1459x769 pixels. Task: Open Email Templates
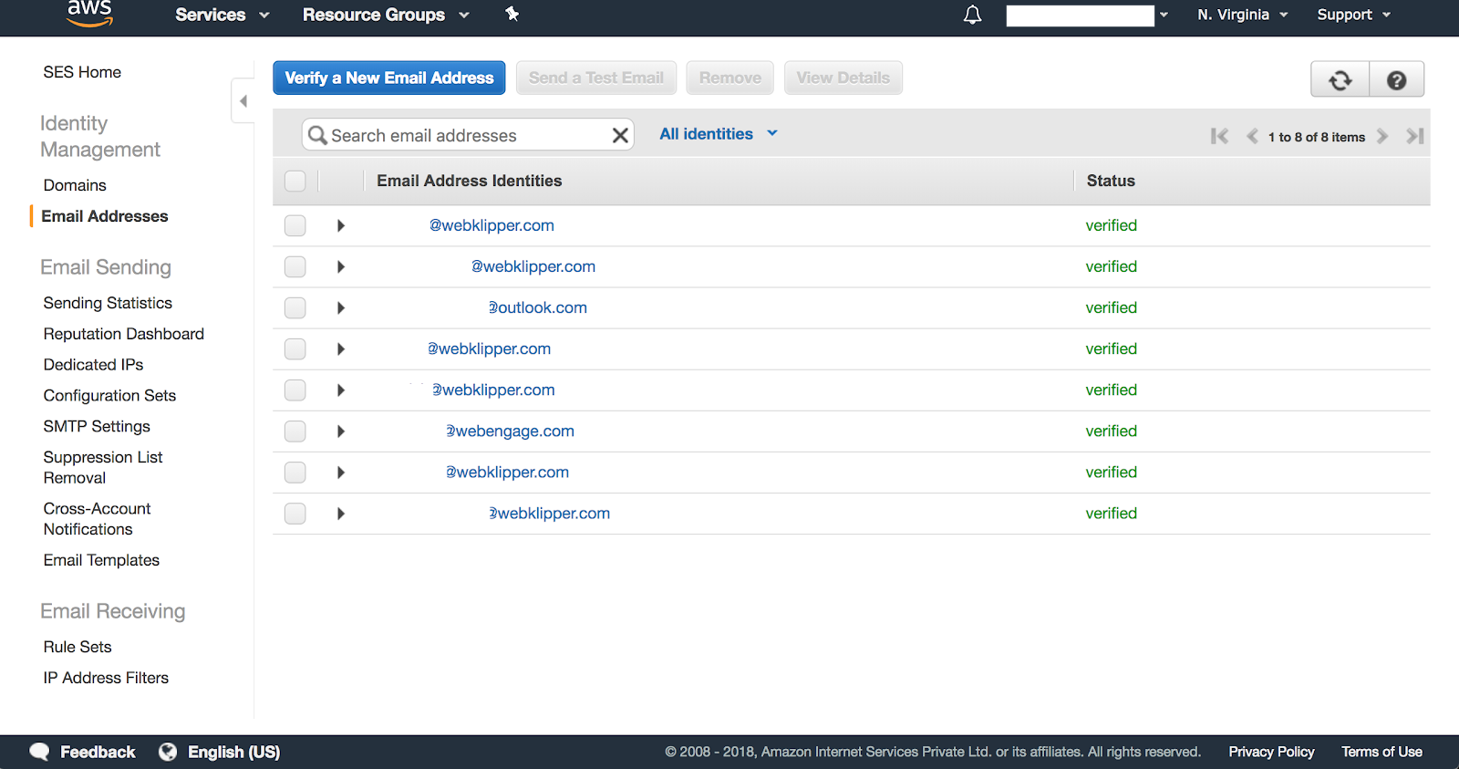101,560
